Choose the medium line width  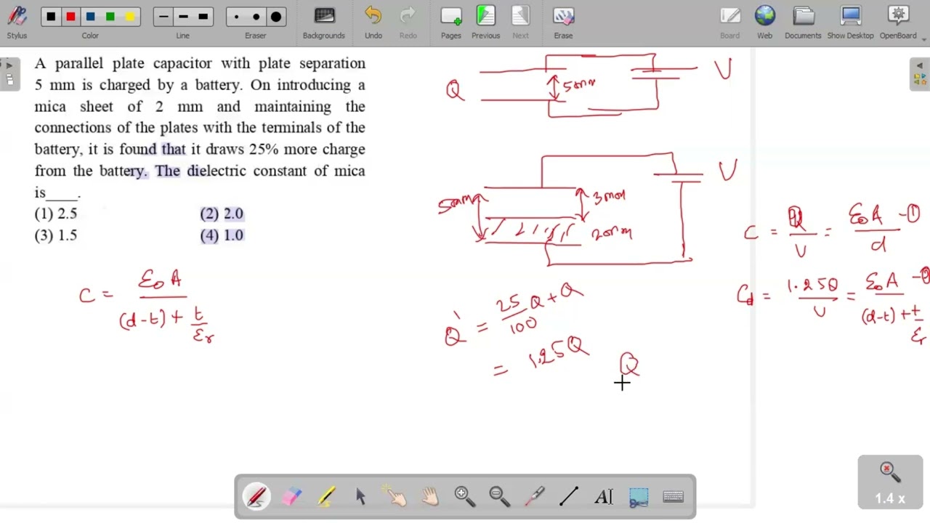(183, 17)
